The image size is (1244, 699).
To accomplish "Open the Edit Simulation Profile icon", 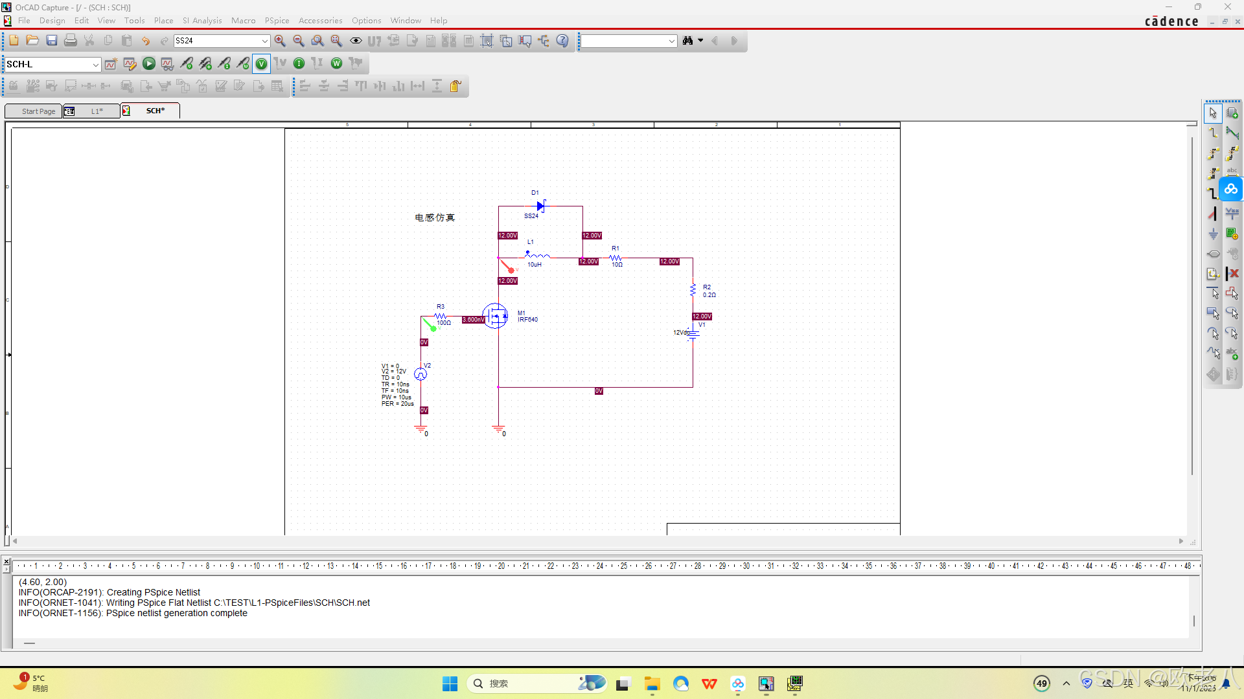I will click(x=130, y=63).
